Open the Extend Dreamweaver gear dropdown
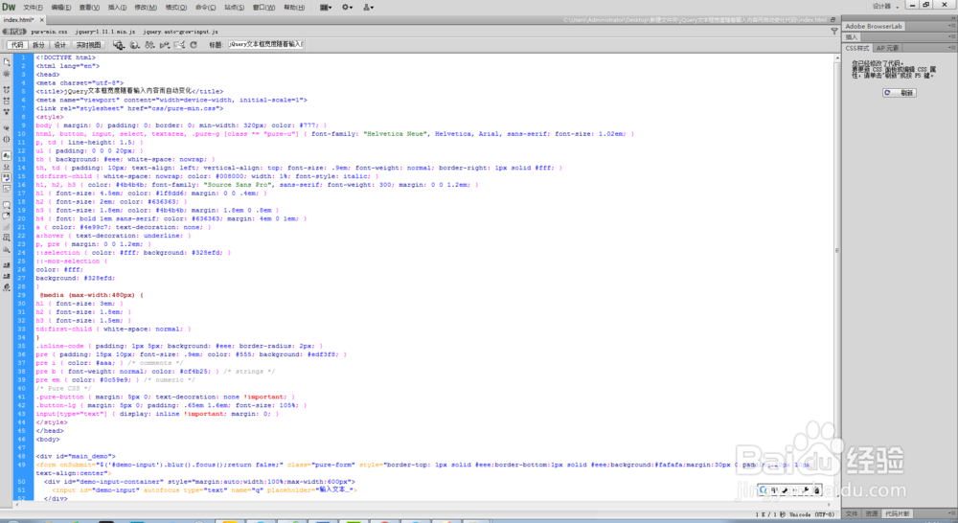958x523 pixels. click(x=347, y=8)
